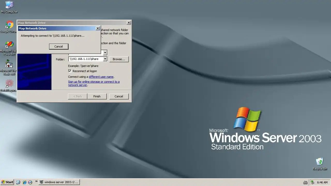Open My Computer desktop icon
Viewport: 331px width, 186px height.
(9, 7)
